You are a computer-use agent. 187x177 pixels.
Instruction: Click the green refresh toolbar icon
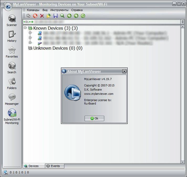(83, 16)
